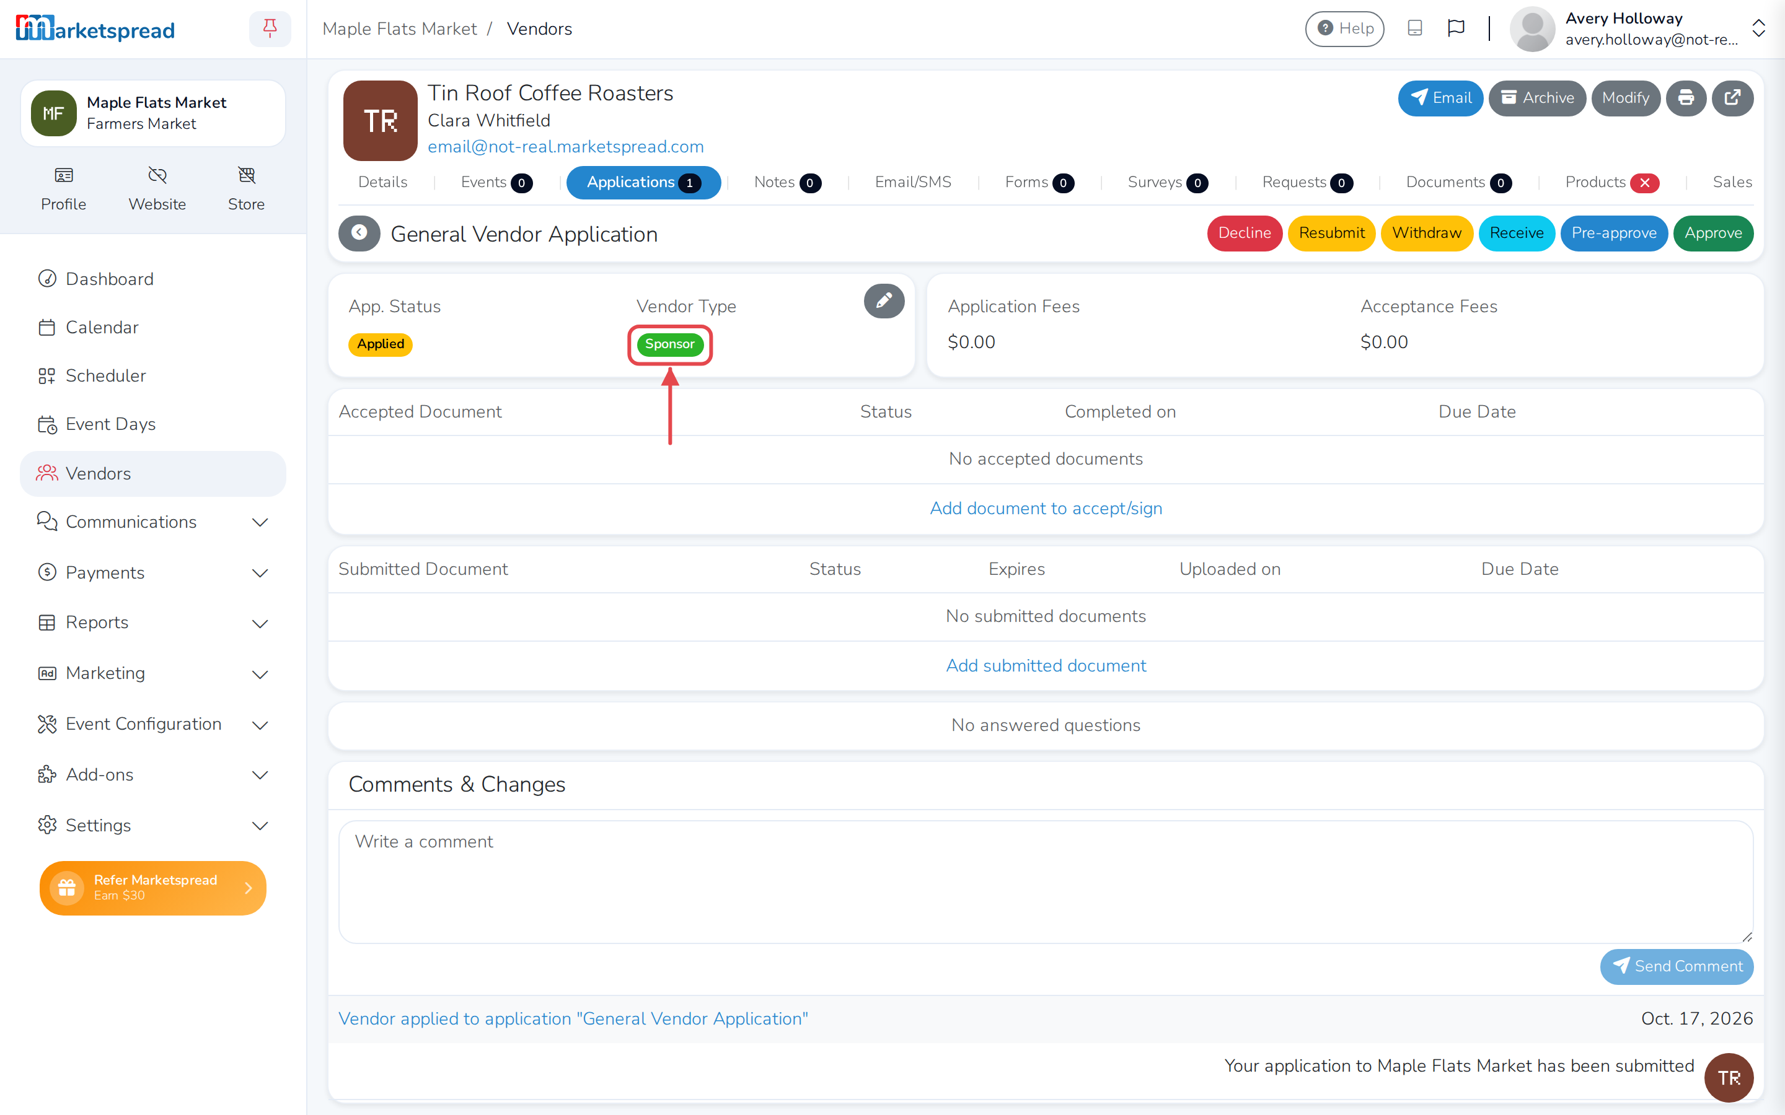The height and width of the screenshot is (1115, 1785).
Task: Click the TR vendor logo tile
Action: click(380, 120)
